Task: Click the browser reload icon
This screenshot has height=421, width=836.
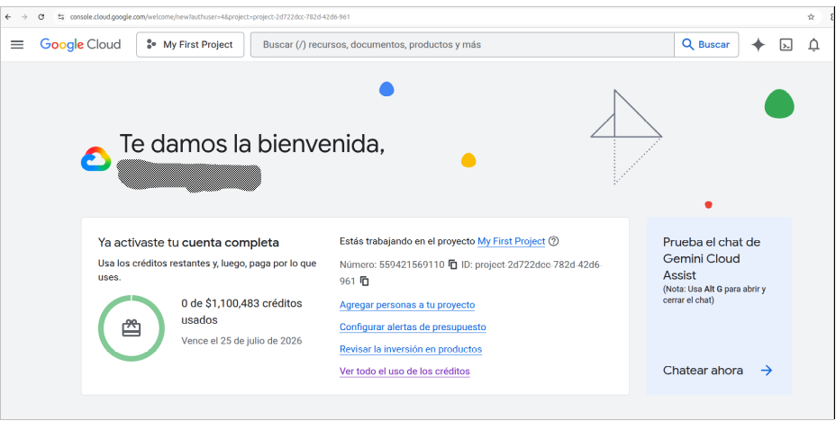Action: [x=41, y=17]
